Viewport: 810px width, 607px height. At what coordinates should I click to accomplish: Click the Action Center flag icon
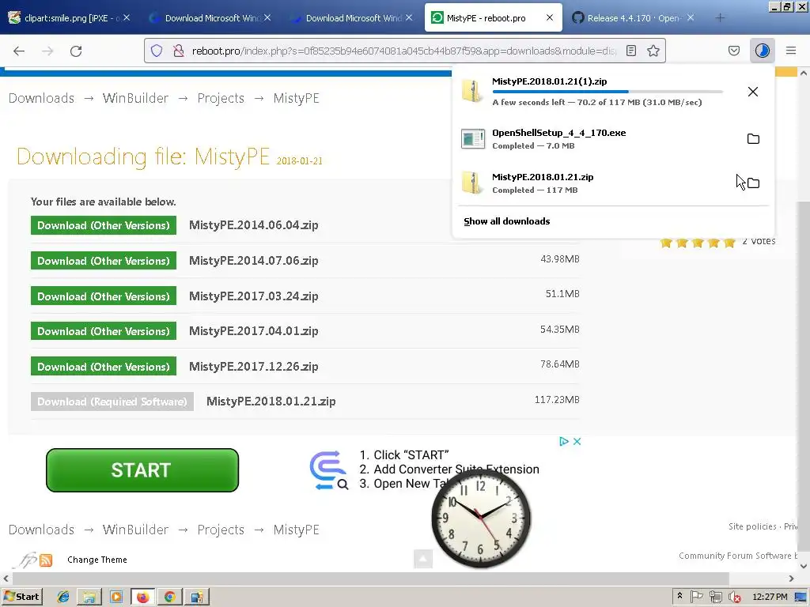[x=696, y=597]
